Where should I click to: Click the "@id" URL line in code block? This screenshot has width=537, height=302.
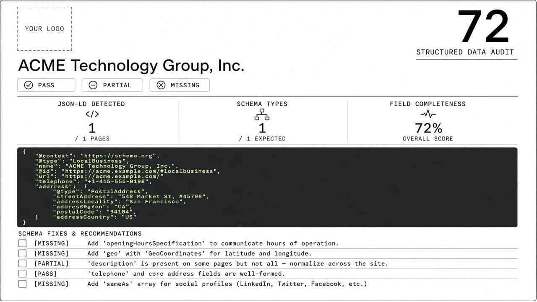click(128, 171)
